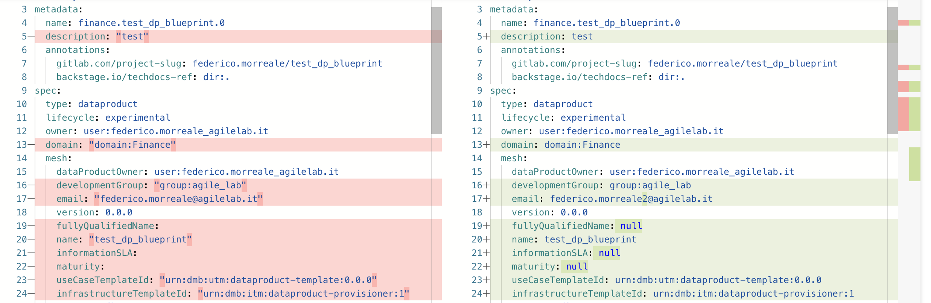Click version 0.0.0 in the right pane
Viewport: 931px width, 303px height.
click(574, 212)
